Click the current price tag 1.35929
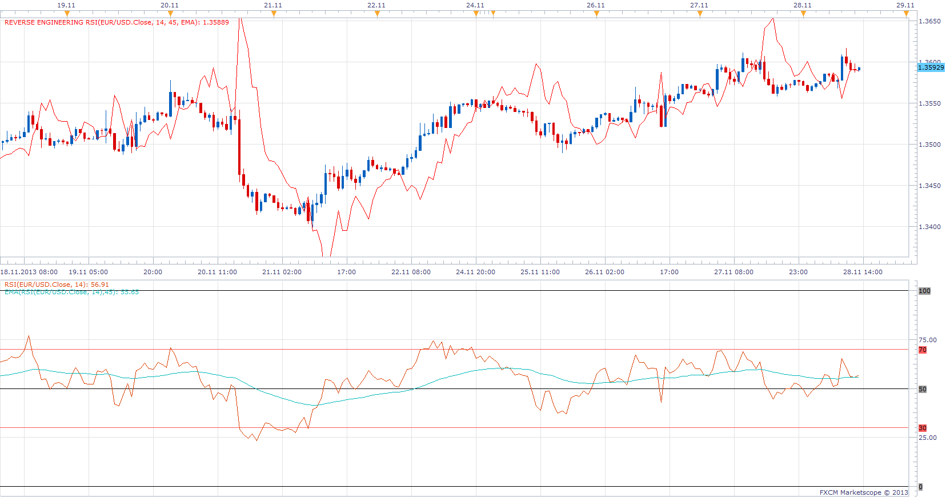This screenshot has height=497, width=950. [x=931, y=67]
